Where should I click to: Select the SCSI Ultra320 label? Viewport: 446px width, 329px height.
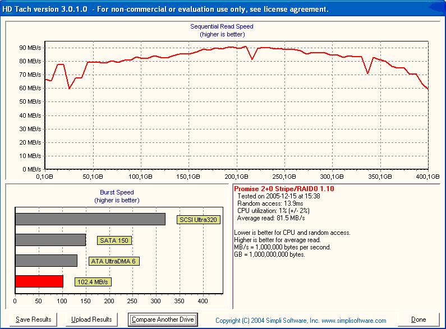click(x=198, y=220)
